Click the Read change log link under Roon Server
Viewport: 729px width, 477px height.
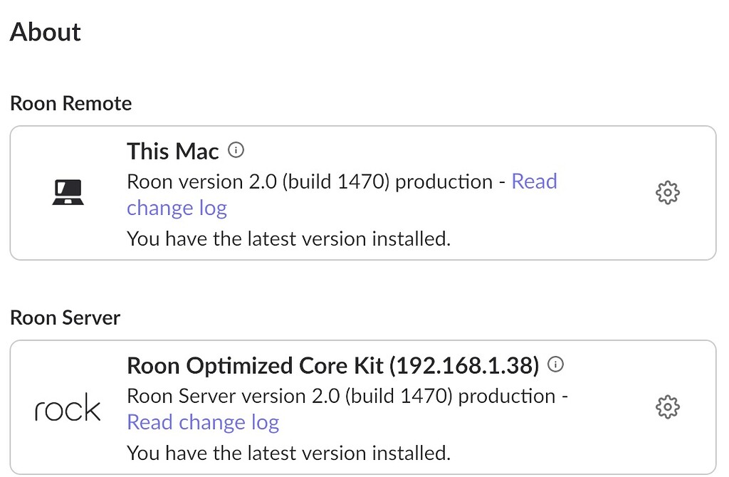pyautogui.click(x=203, y=422)
